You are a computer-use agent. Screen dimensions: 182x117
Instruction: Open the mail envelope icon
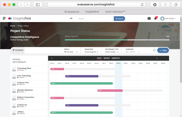[x=149, y=18]
